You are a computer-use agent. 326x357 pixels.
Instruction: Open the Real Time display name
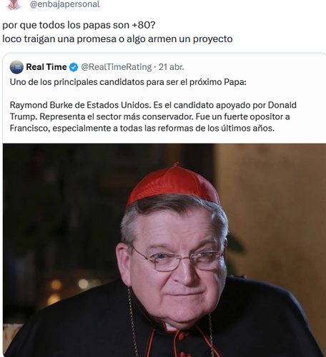click(x=46, y=67)
